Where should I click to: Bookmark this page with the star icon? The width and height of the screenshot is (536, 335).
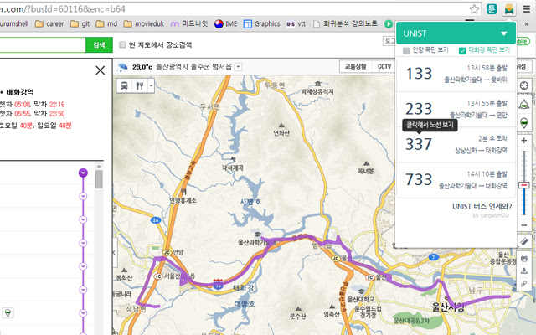pyautogui.click(x=474, y=9)
